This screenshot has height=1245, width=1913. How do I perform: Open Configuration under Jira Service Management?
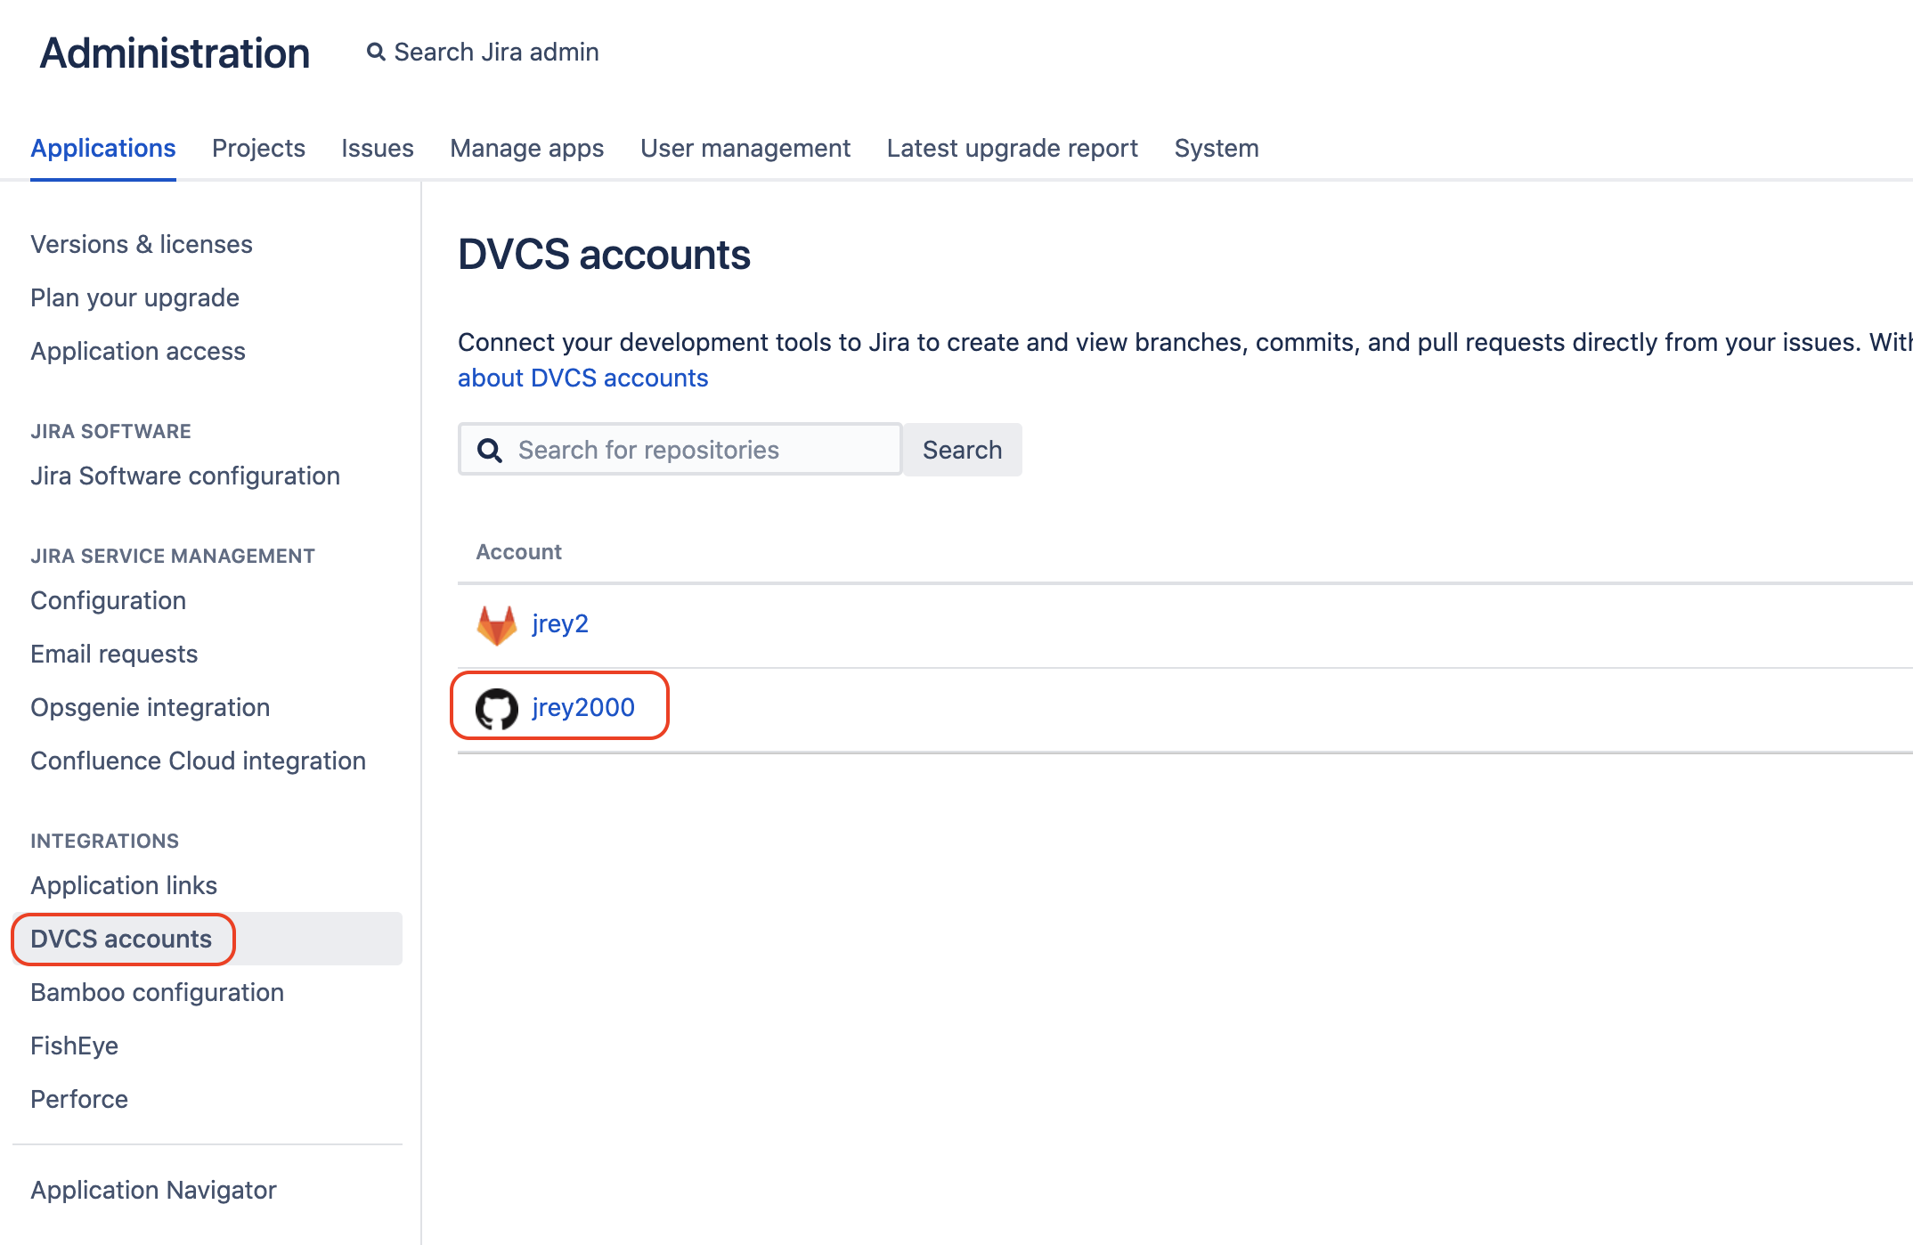(108, 600)
